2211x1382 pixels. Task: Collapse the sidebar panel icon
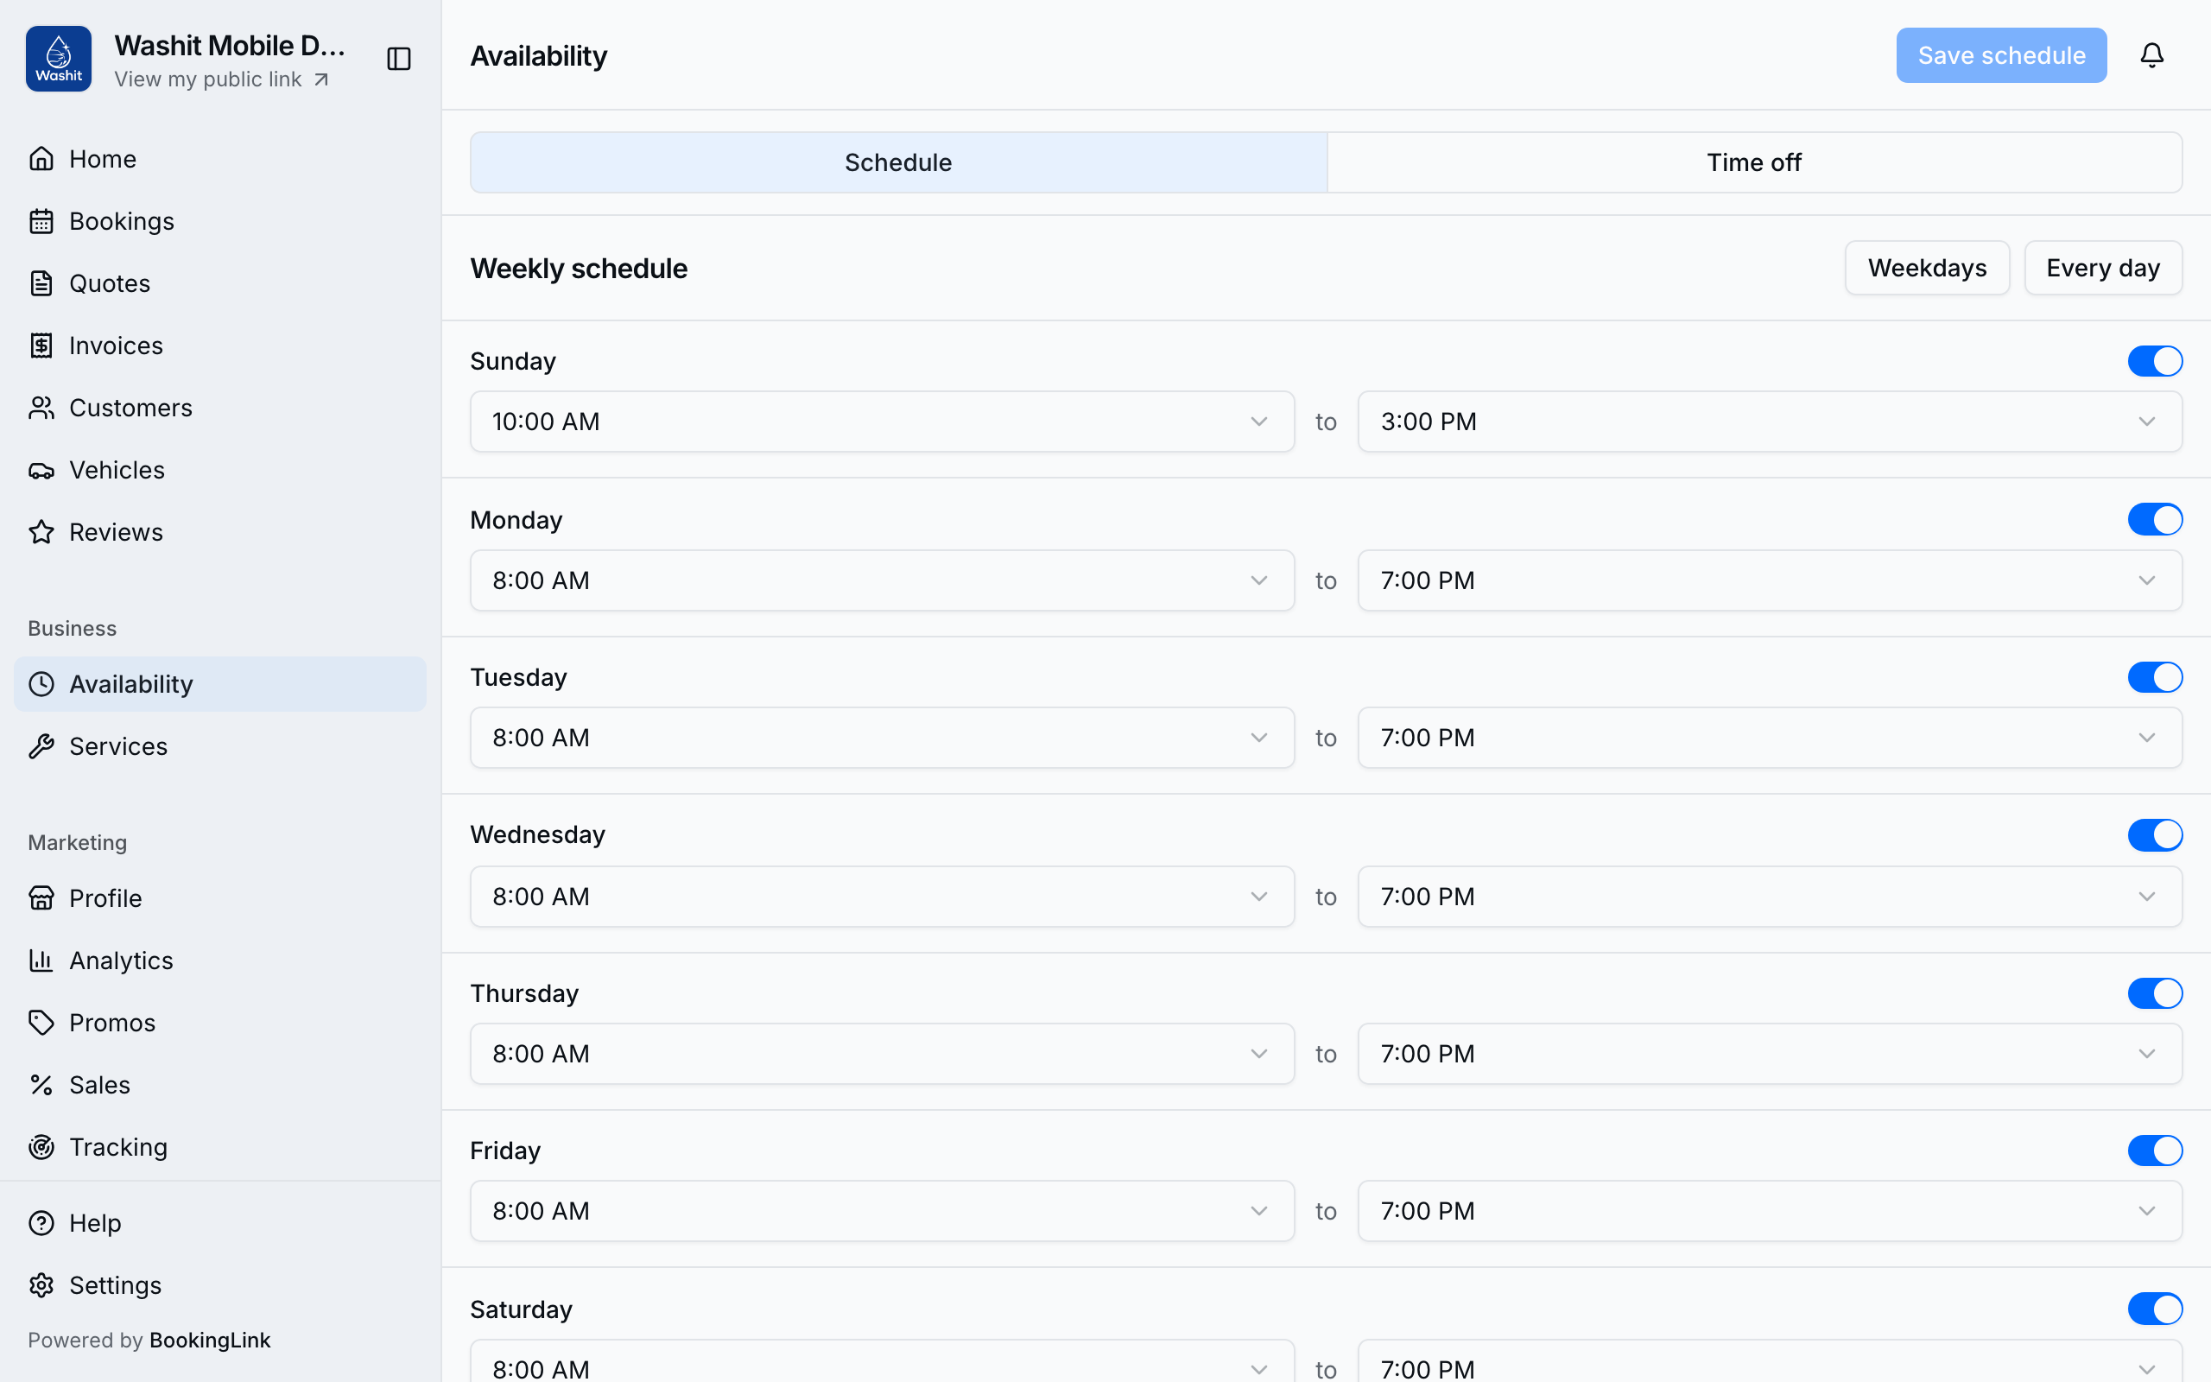pyautogui.click(x=399, y=59)
